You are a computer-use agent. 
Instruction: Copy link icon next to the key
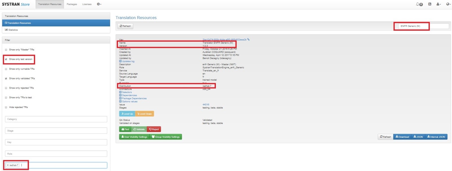248,40
